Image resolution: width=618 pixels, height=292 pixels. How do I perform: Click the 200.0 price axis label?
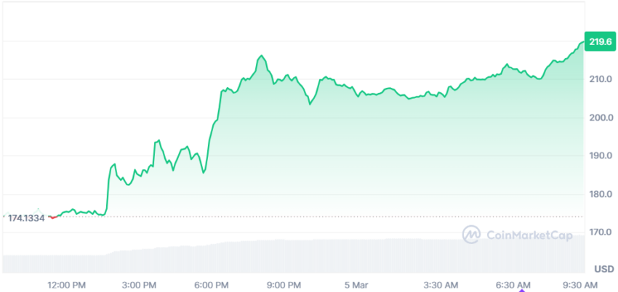(x=601, y=118)
